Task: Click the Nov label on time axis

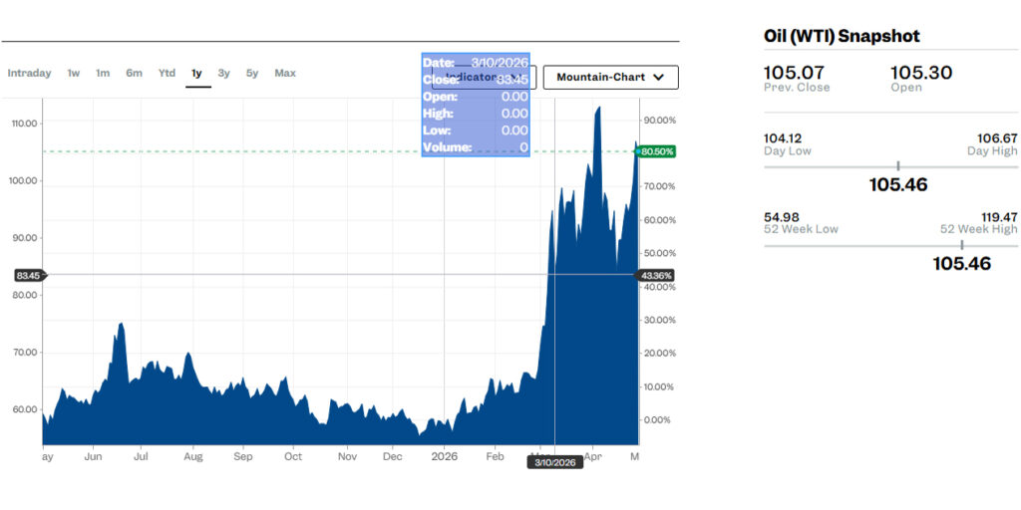Action: coord(347,456)
